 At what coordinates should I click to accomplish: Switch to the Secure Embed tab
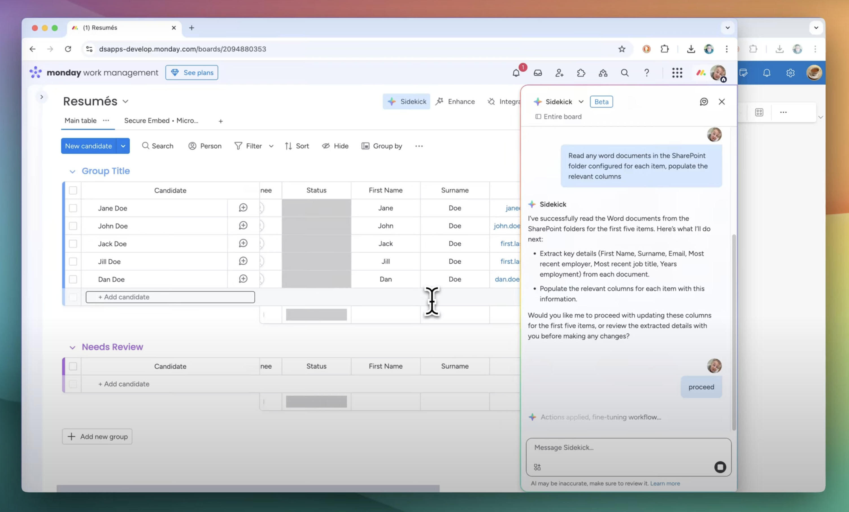coord(161,121)
